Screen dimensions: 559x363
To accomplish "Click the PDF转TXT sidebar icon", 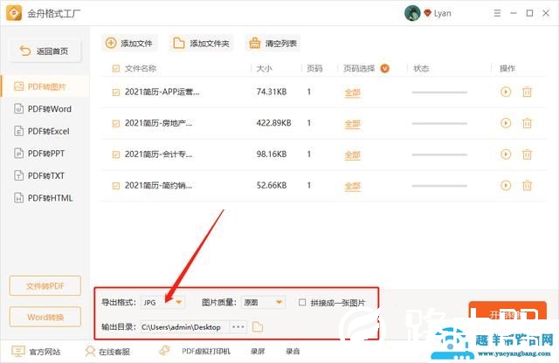I will click(18, 175).
